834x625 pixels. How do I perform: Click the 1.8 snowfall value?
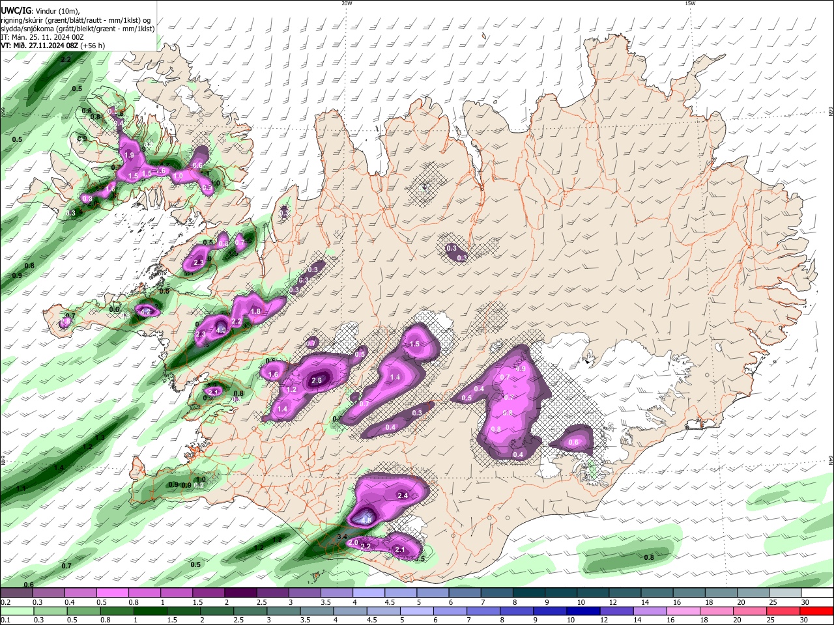coord(255,312)
